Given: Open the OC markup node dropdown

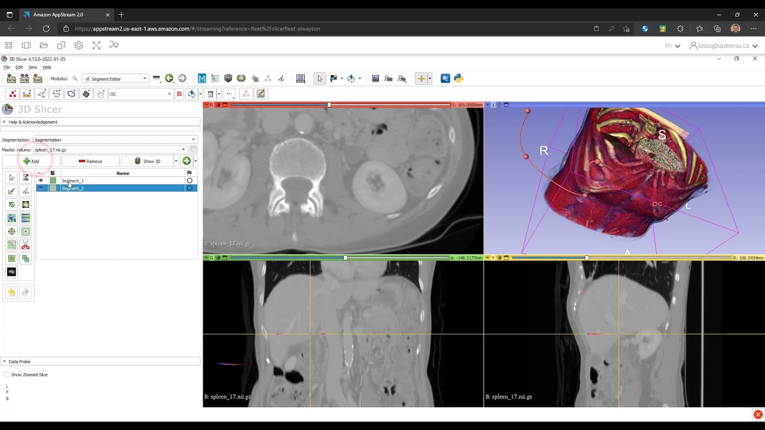Looking at the screenshot, I should pos(140,94).
